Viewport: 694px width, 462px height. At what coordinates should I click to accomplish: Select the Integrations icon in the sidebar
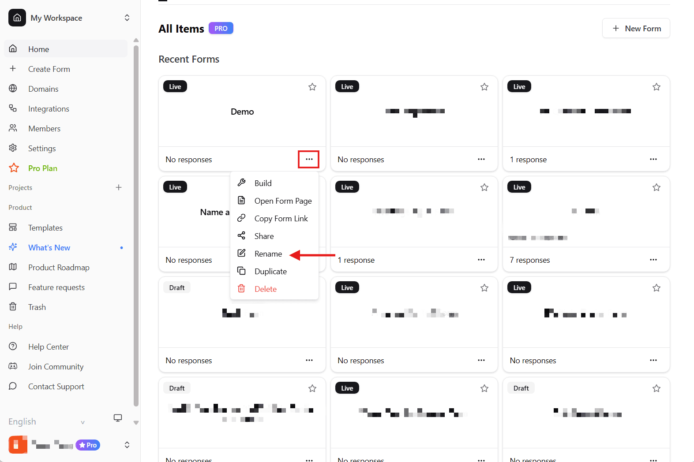point(13,108)
